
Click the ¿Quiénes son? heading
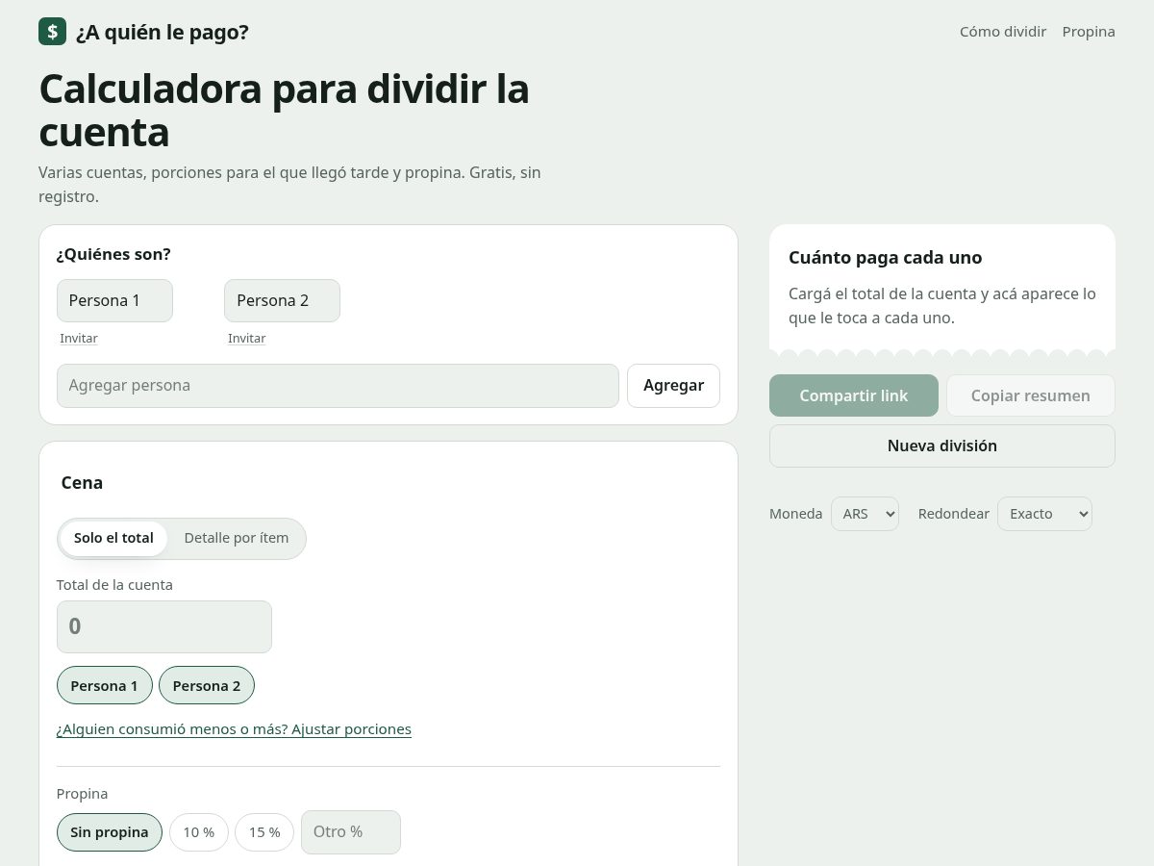[x=113, y=254]
